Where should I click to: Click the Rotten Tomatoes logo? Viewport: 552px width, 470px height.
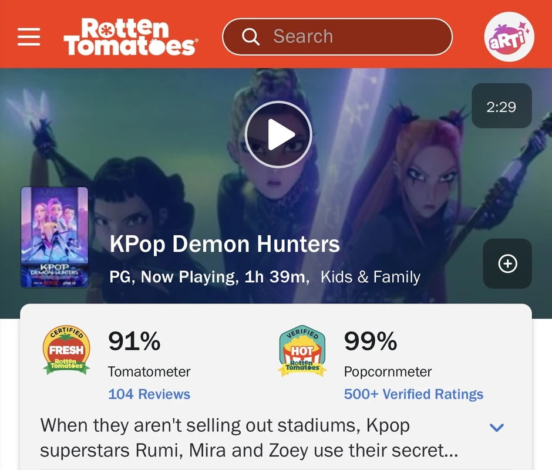(130, 36)
